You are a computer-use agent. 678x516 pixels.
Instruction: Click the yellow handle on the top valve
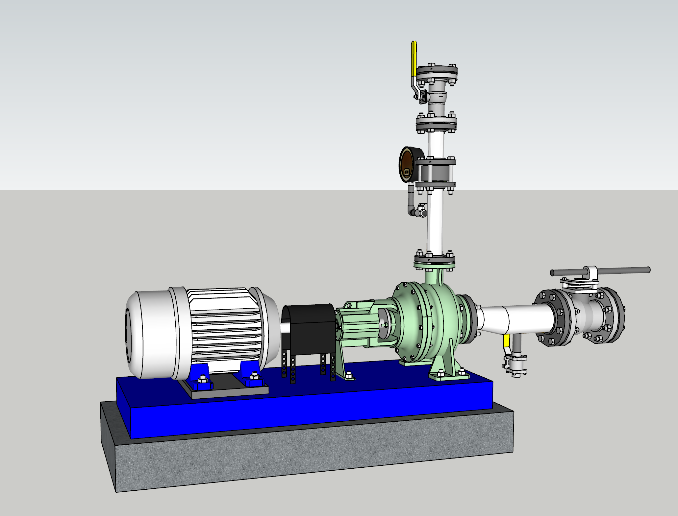(414, 59)
